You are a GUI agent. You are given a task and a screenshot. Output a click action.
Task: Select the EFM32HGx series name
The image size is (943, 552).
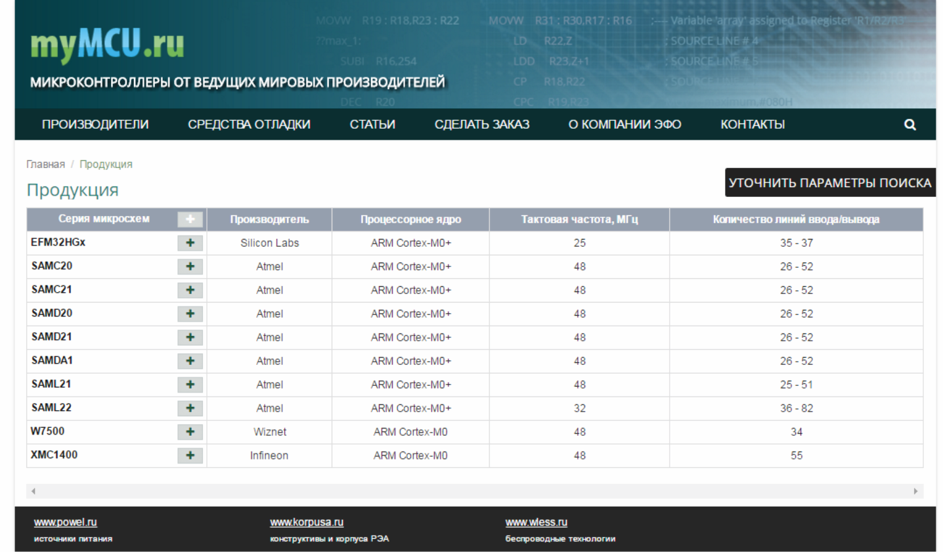[58, 242]
